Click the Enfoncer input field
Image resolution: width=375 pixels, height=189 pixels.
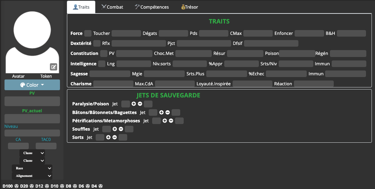point(309,34)
